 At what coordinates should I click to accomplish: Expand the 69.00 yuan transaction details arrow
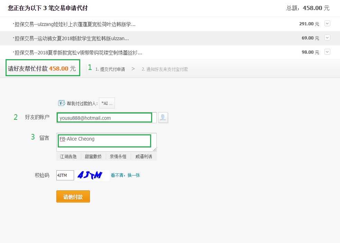tap(327, 38)
